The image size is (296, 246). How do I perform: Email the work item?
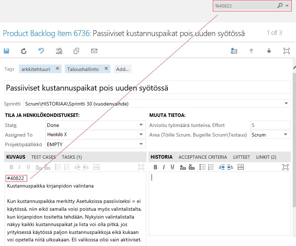94,51
